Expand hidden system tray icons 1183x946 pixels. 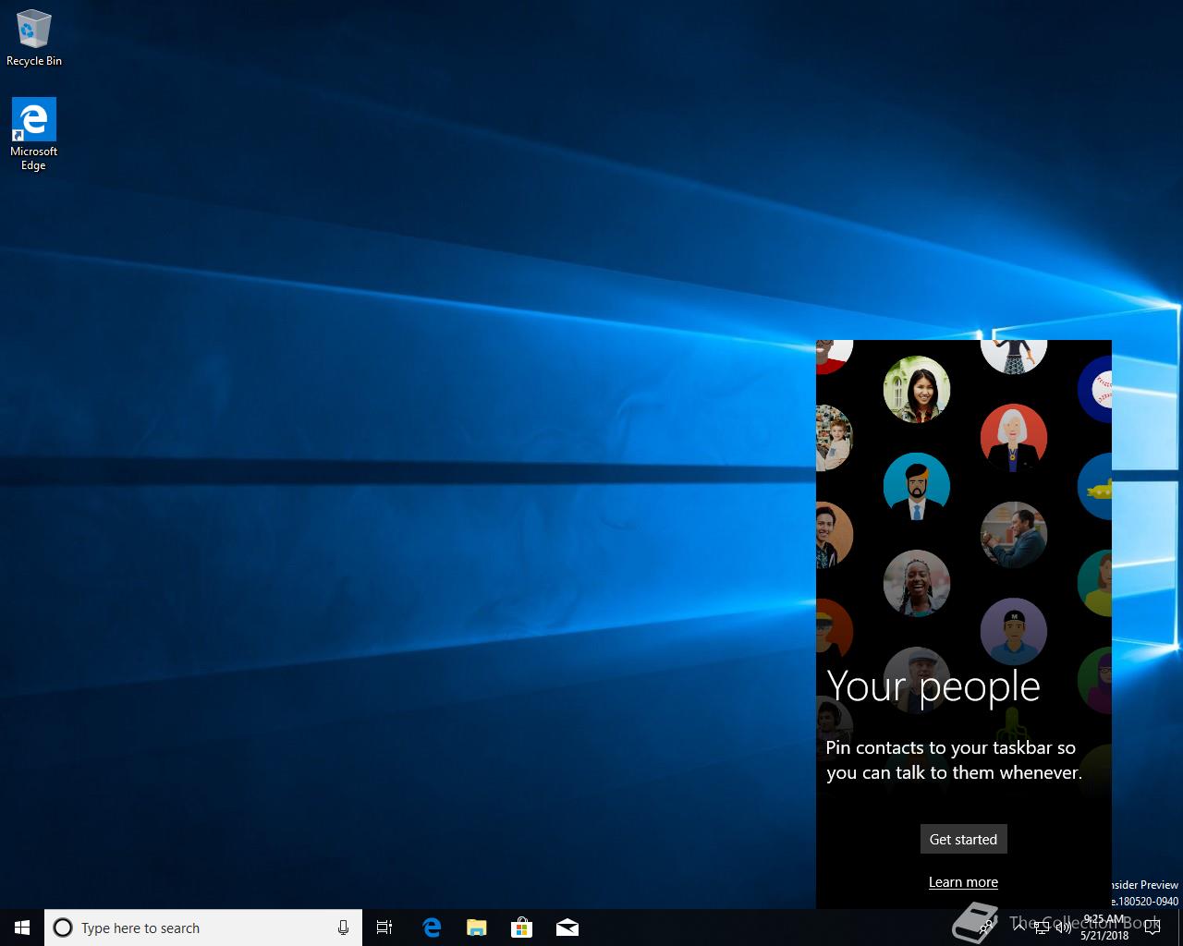pyautogui.click(x=1018, y=928)
